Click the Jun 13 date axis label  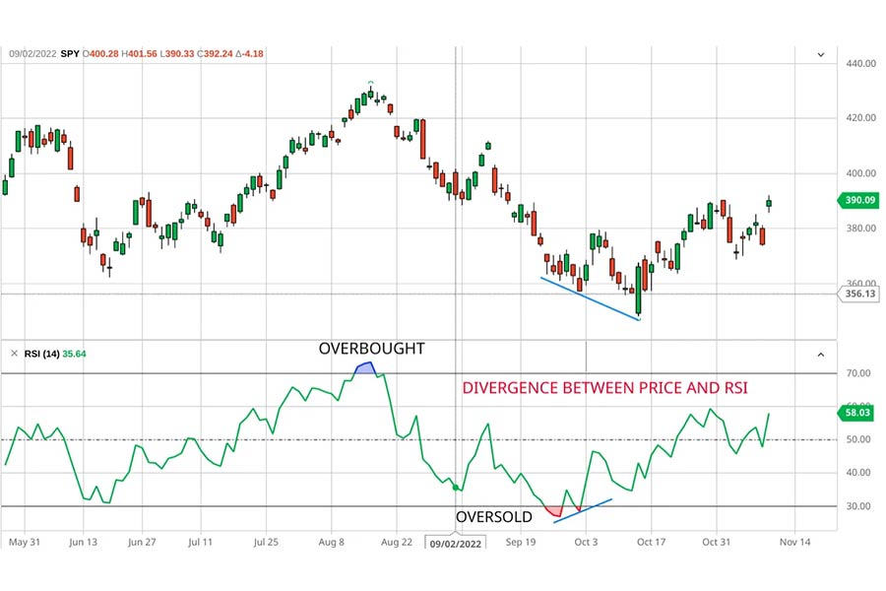pyautogui.click(x=83, y=542)
